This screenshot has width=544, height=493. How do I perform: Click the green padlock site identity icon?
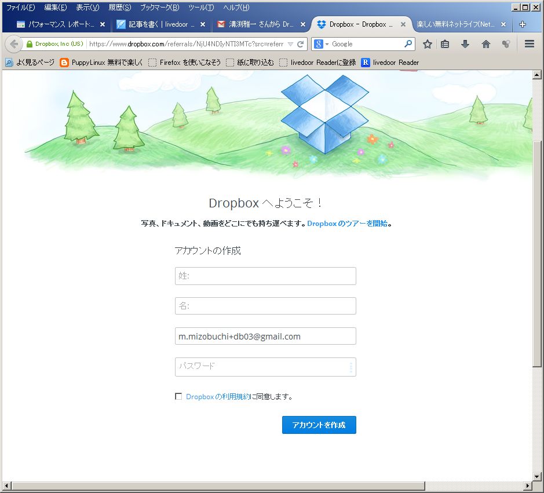(x=30, y=44)
